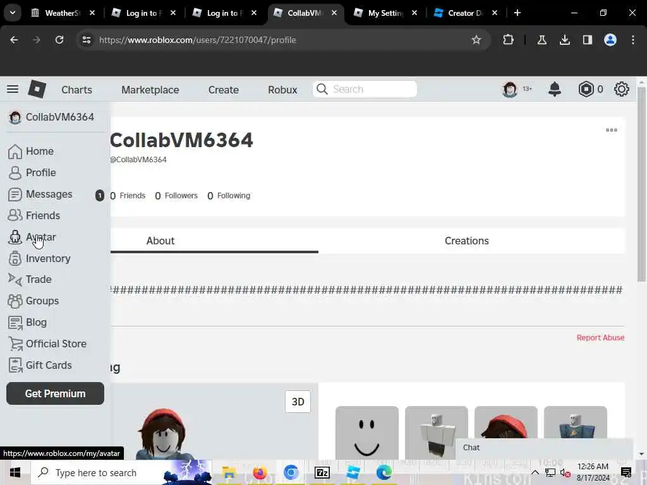Image resolution: width=647 pixels, height=485 pixels.
Task: View the 0 Friends list
Action: point(128,196)
